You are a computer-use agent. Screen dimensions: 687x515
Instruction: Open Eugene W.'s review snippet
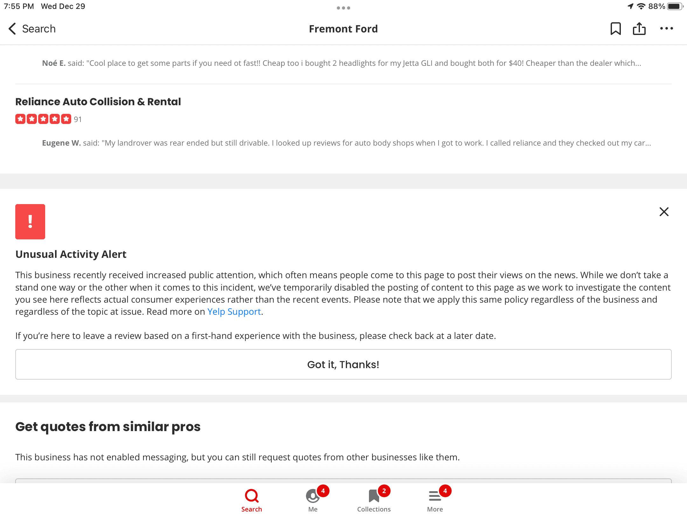coord(346,143)
